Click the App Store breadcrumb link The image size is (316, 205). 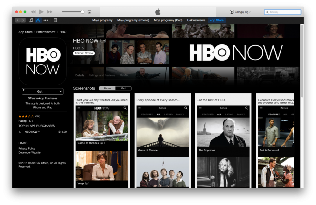pyautogui.click(x=25, y=32)
